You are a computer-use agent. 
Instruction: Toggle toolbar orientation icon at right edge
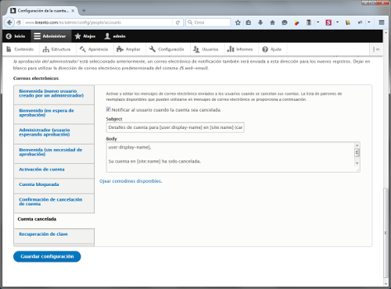click(x=376, y=49)
